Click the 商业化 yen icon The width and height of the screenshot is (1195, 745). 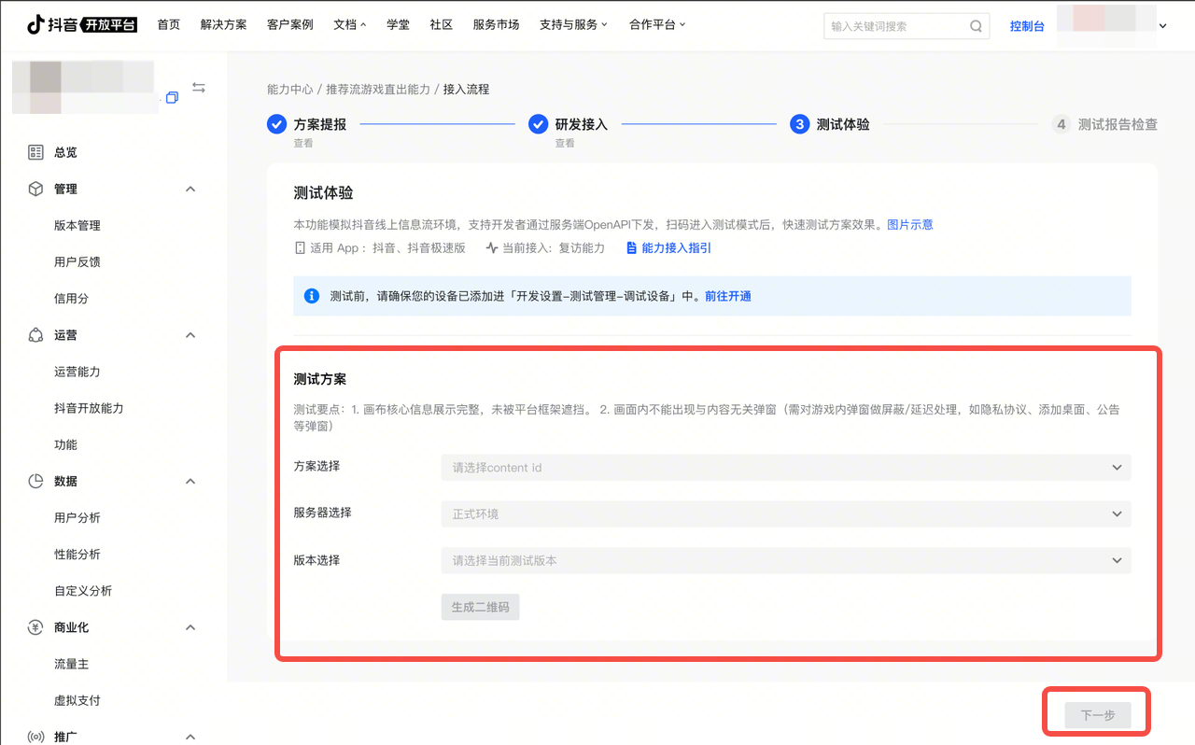point(35,627)
